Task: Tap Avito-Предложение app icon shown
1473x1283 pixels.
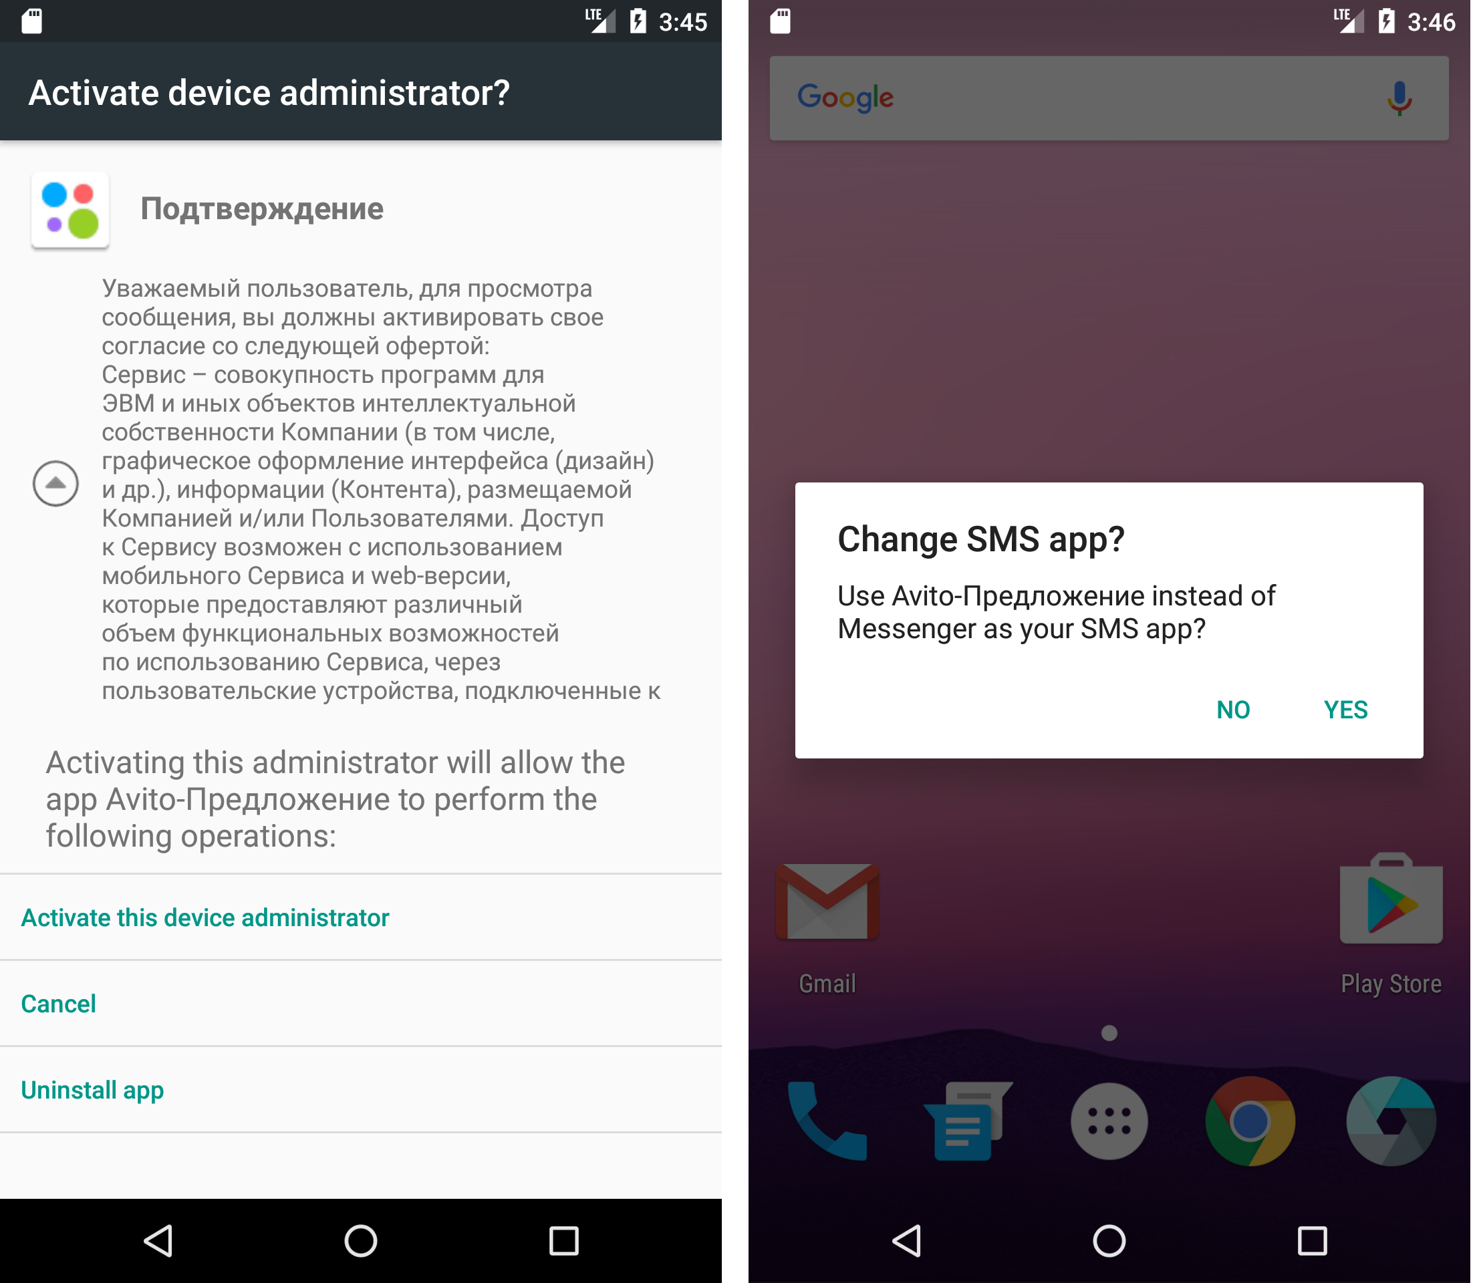Action: coord(73,210)
